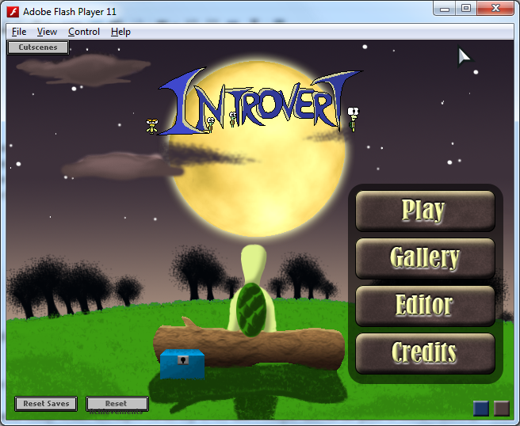The image size is (520, 426).
Task: Open the File menu
Action: coord(19,32)
